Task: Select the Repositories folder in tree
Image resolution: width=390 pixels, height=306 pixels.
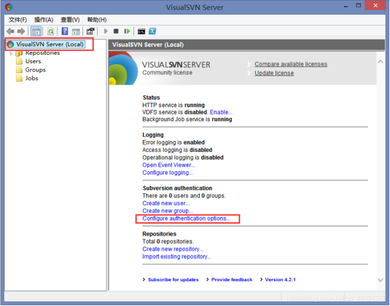Action: pyautogui.click(x=42, y=53)
